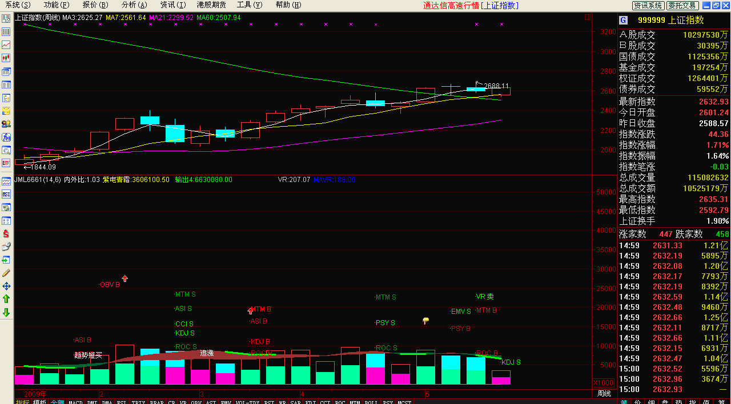The width and height of the screenshot is (731, 404).
Task: Open the 报价(B) menu
Action: pyautogui.click(x=95, y=5)
